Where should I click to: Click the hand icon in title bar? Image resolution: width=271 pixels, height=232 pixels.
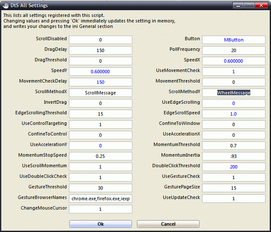5,6
